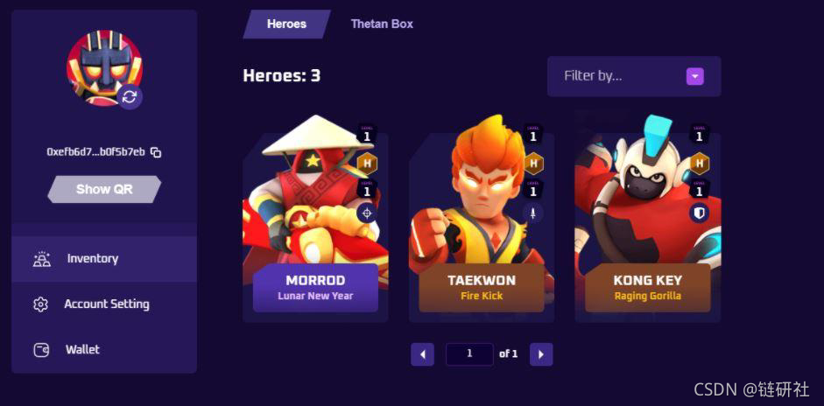Viewport: 824px width, 406px height.
Task: Click the page number input field
Action: click(x=469, y=354)
